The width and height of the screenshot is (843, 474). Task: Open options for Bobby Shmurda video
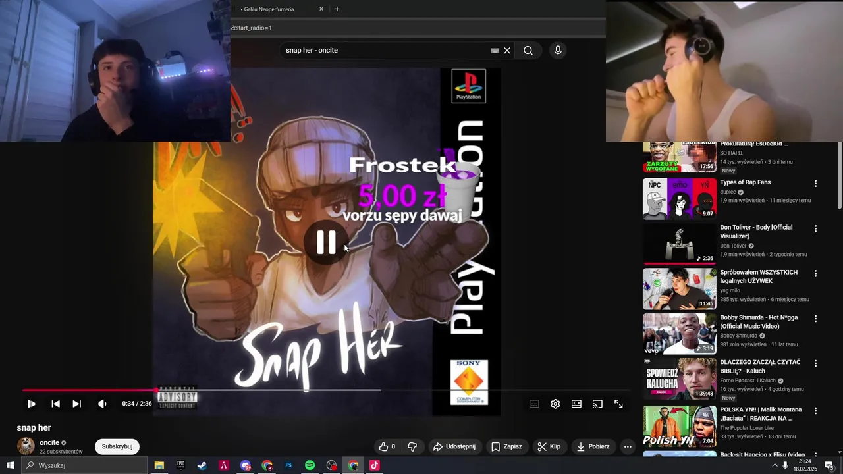pyautogui.click(x=815, y=318)
